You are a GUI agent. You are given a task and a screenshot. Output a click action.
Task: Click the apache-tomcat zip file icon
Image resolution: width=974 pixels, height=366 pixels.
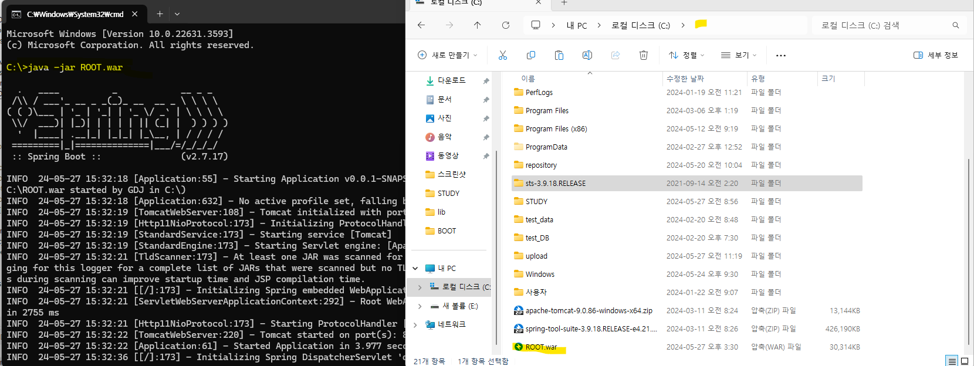(x=519, y=310)
